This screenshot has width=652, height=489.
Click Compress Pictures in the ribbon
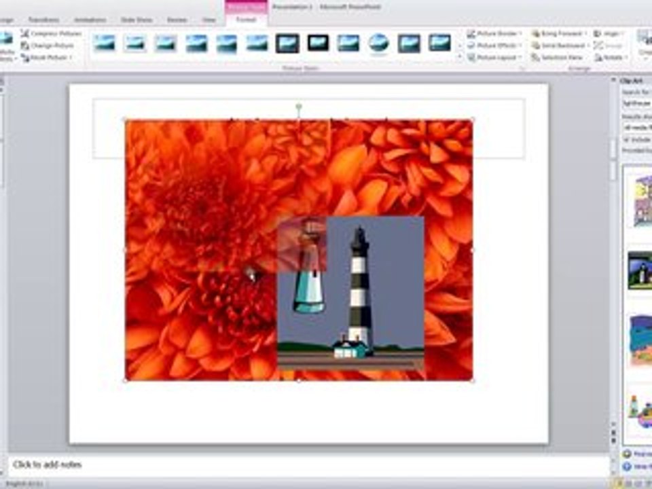coord(52,33)
